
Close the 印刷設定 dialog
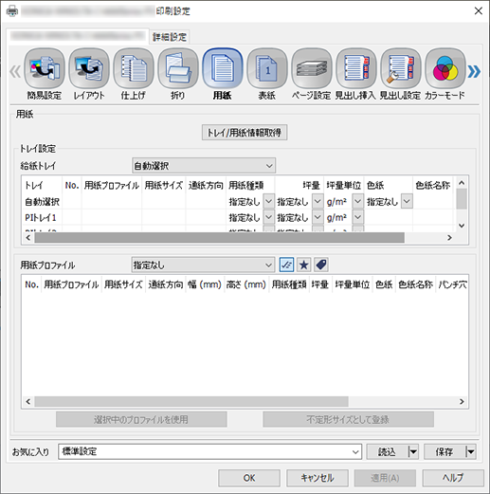coord(479,11)
